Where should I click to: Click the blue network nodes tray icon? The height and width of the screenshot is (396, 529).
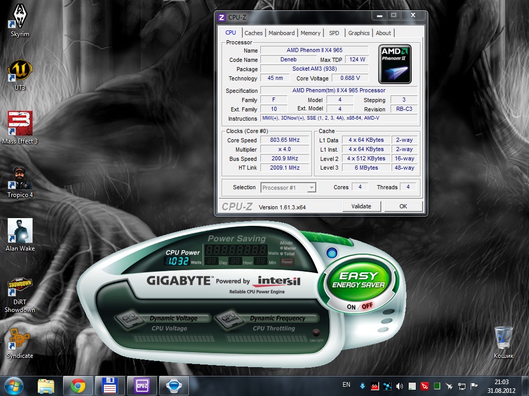(x=387, y=386)
